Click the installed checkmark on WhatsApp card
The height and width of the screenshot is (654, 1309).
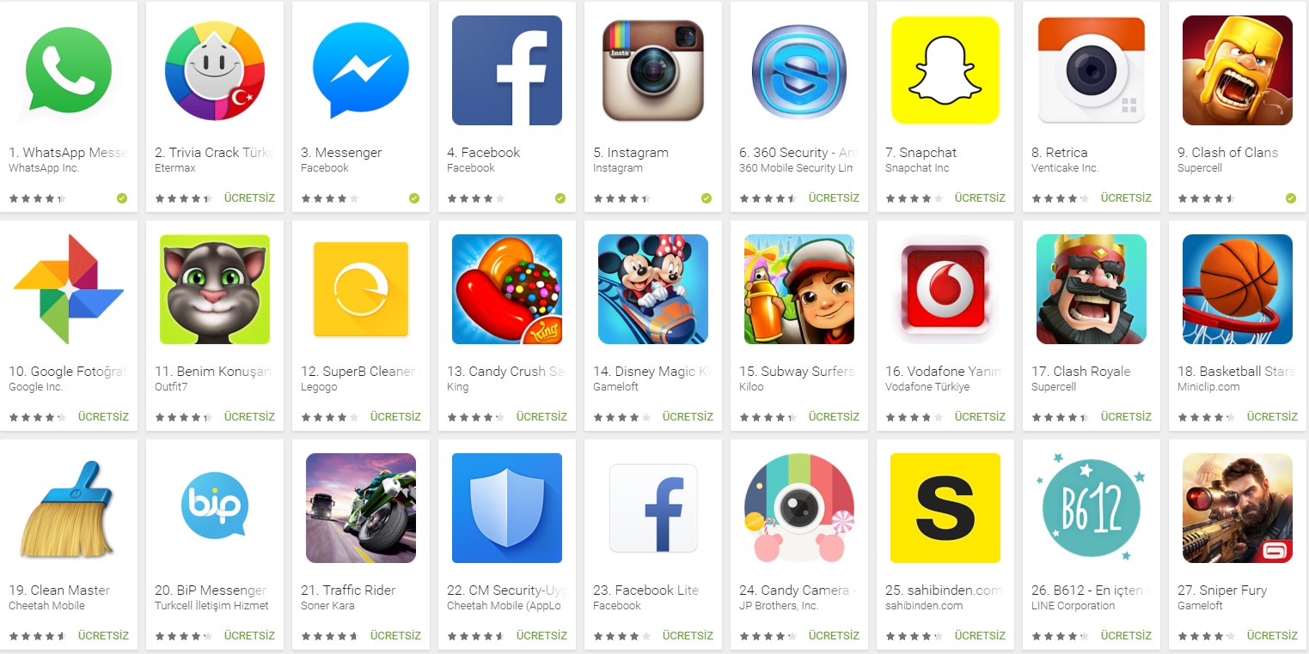pyautogui.click(x=122, y=198)
